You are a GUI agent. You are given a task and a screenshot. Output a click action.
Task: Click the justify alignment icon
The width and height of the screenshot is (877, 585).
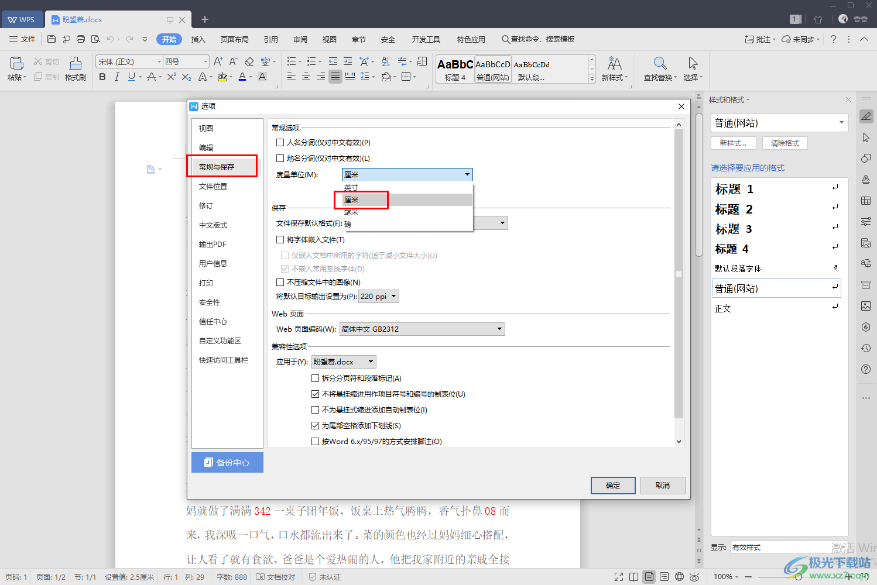tap(335, 77)
